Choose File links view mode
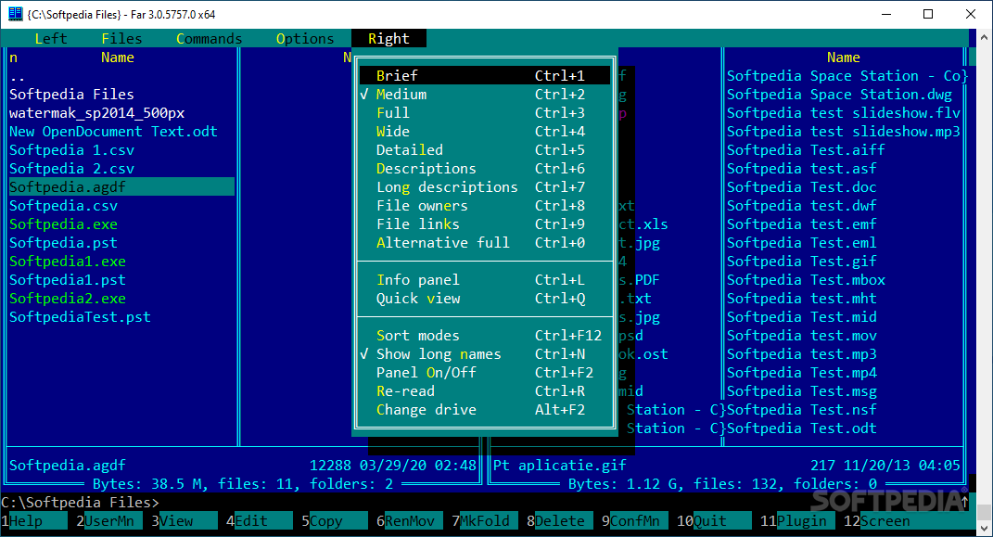Image resolution: width=993 pixels, height=537 pixels. pyautogui.click(x=485, y=224)
